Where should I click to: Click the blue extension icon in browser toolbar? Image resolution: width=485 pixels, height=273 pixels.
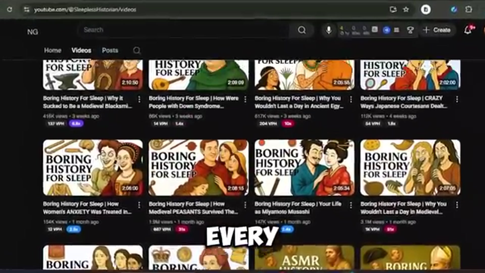click(454, 10)
